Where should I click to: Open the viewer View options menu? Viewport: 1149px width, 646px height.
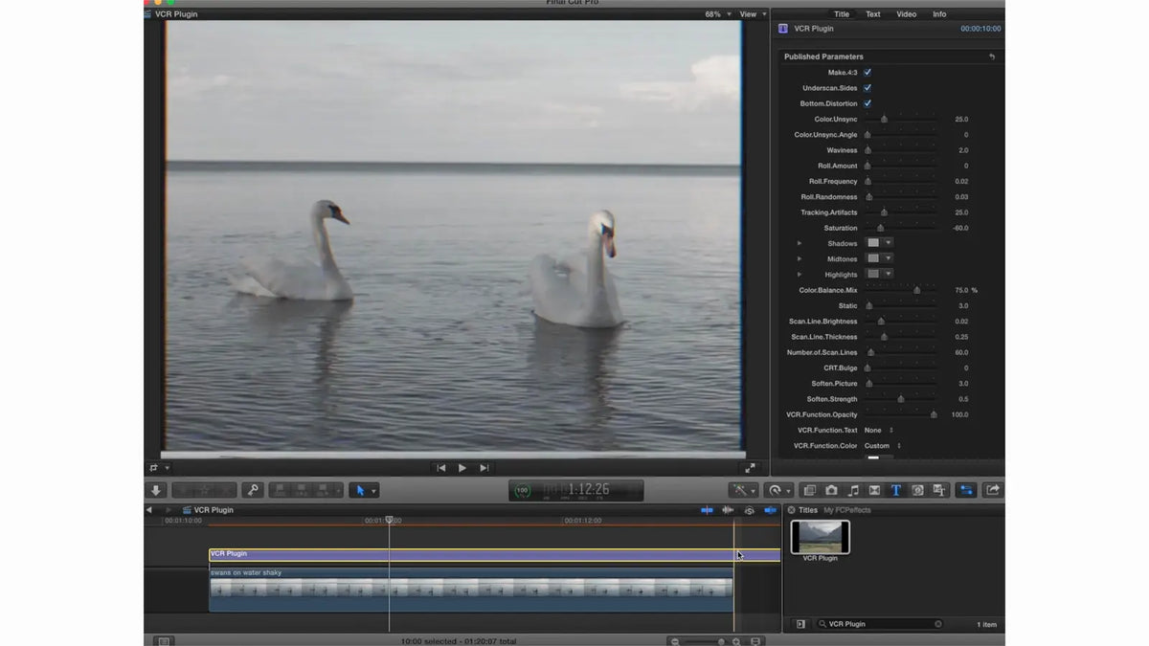pos(752,14)
